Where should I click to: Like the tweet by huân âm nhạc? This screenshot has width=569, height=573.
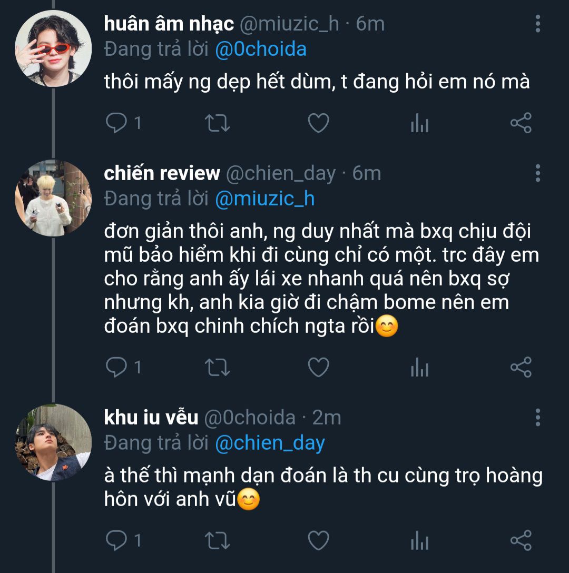318,123
